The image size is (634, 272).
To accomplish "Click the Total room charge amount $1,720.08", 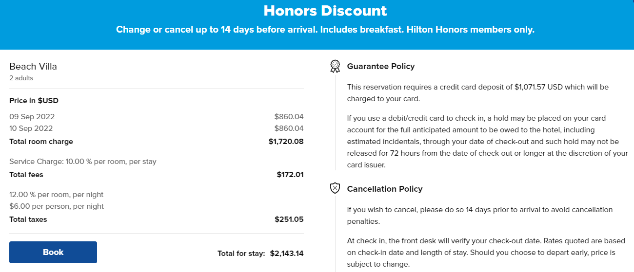I will click(286, 142).
